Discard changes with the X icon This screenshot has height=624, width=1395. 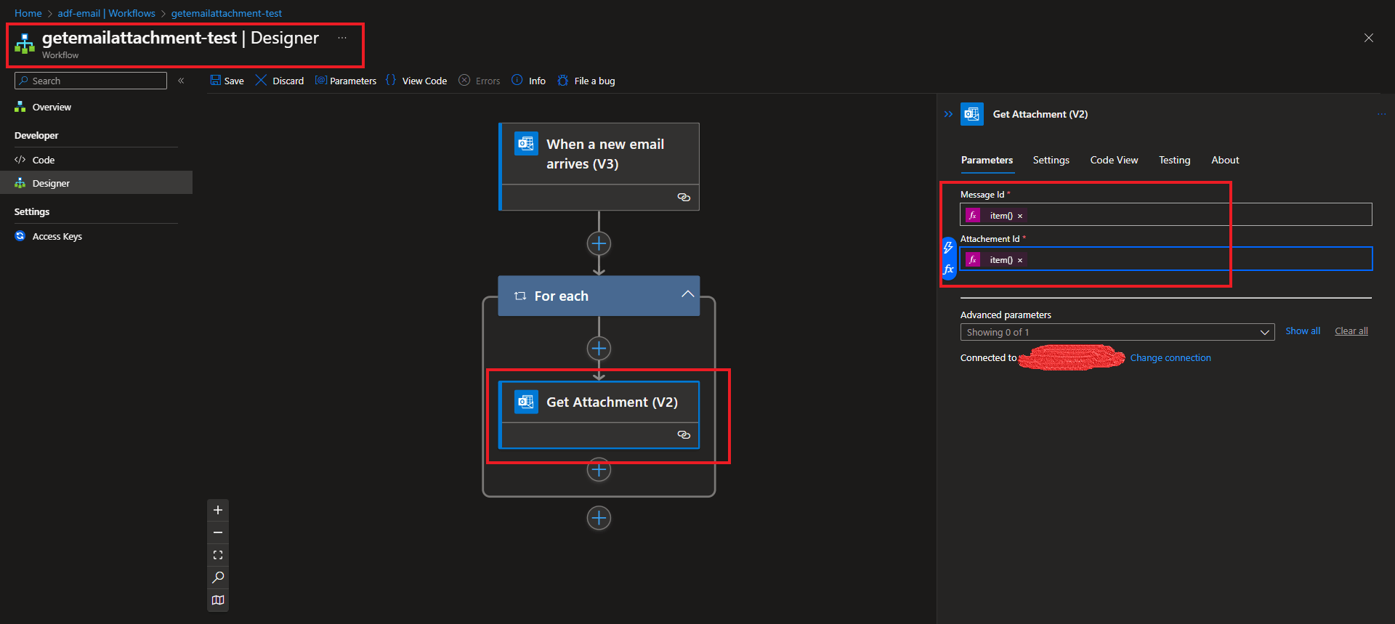pyautogui.click(x=261, y=81)
